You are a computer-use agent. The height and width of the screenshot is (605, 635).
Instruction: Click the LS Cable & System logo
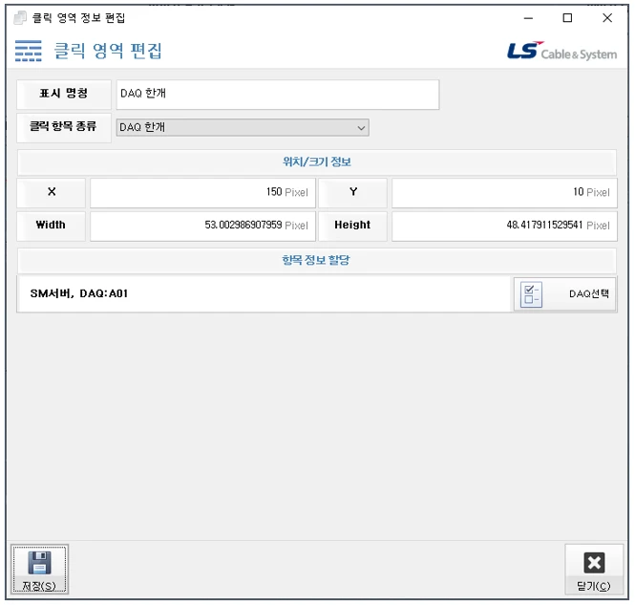[561, 52]
